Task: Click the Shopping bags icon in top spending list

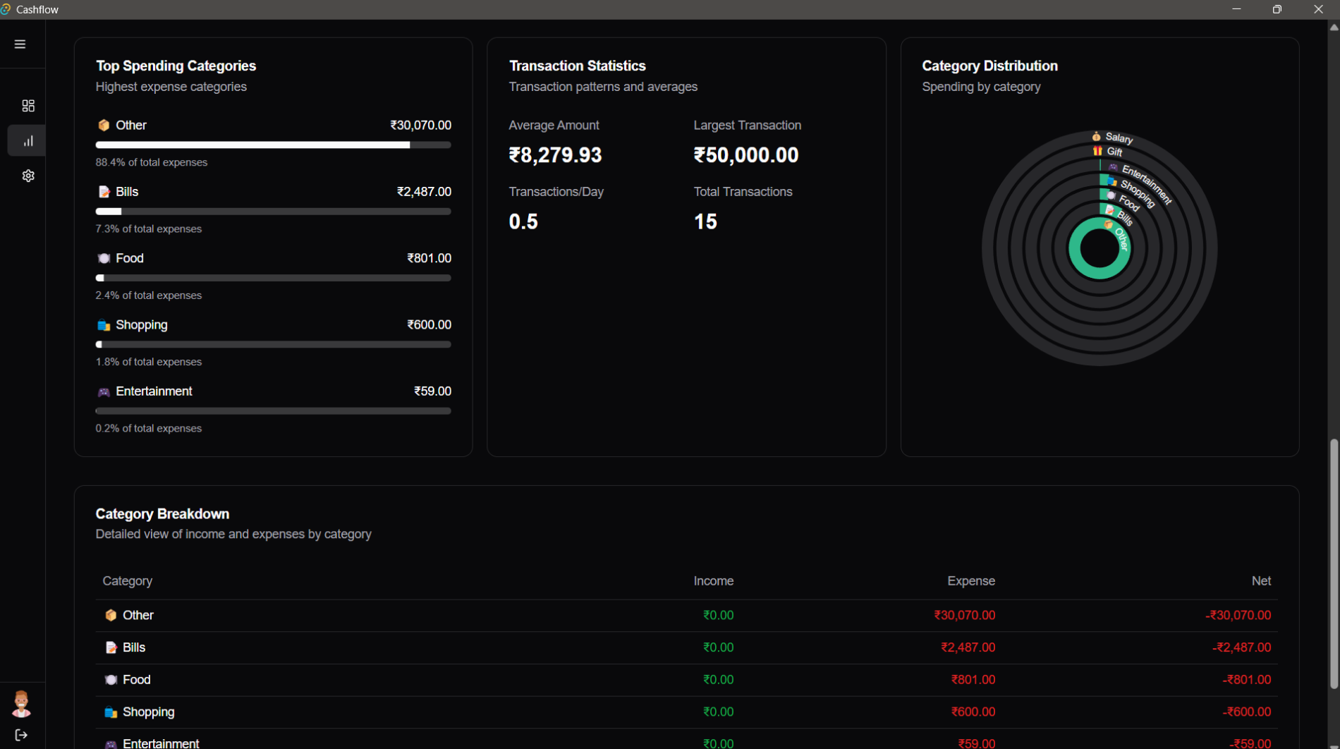Action: [104, 325]
